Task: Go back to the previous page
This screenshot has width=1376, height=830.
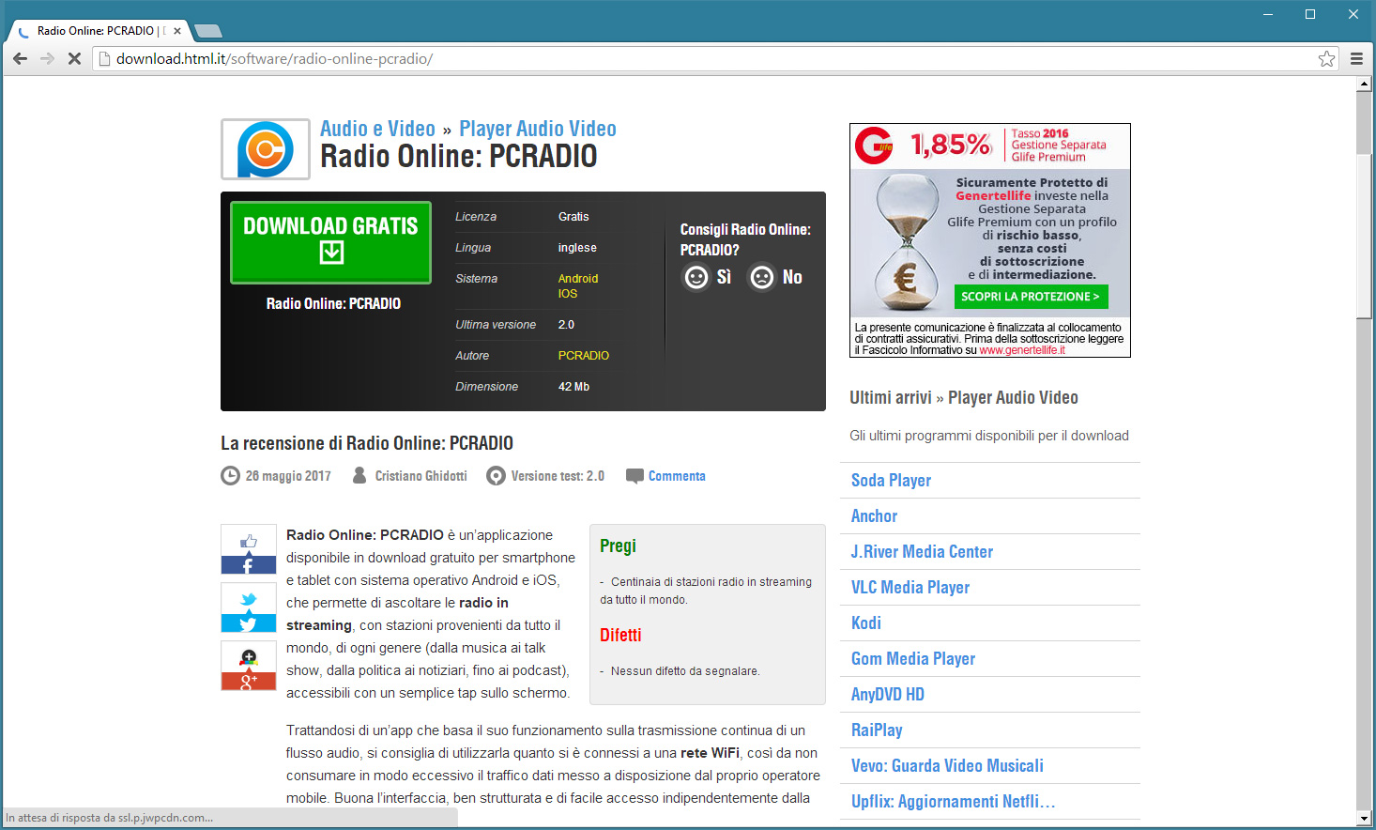Action: [20, 59]
